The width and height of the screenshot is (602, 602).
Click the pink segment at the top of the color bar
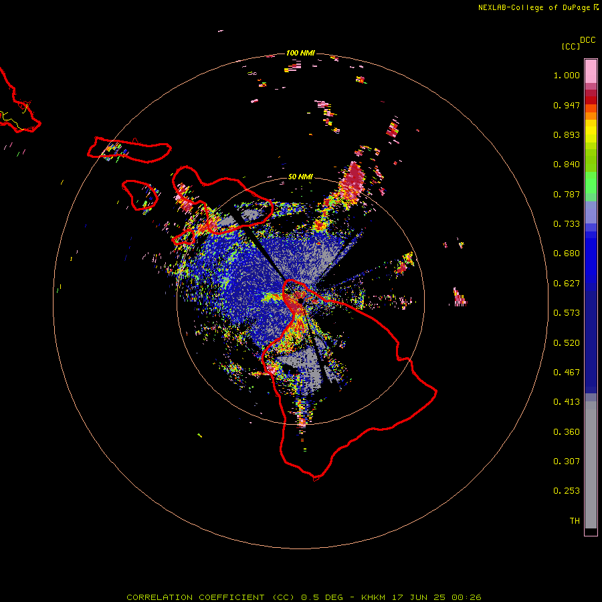(591, 72)
